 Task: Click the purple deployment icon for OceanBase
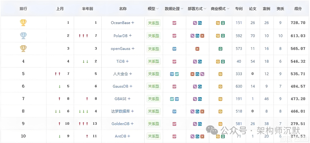[195, 23]
